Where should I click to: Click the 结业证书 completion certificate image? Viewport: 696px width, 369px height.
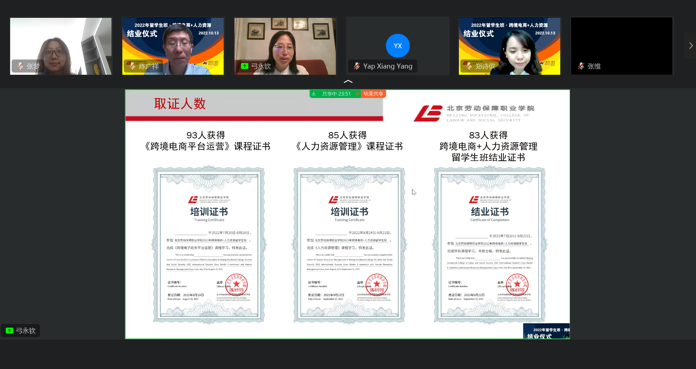[x=490, y=245]
